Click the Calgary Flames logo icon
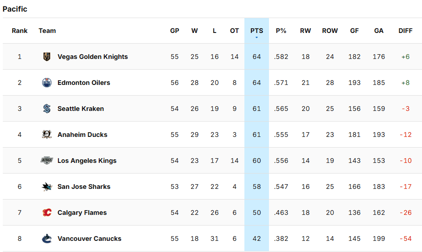The image size is (422, 252). coord(46,213)
